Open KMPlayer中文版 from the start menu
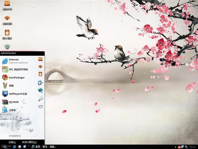 click(15, 94)
